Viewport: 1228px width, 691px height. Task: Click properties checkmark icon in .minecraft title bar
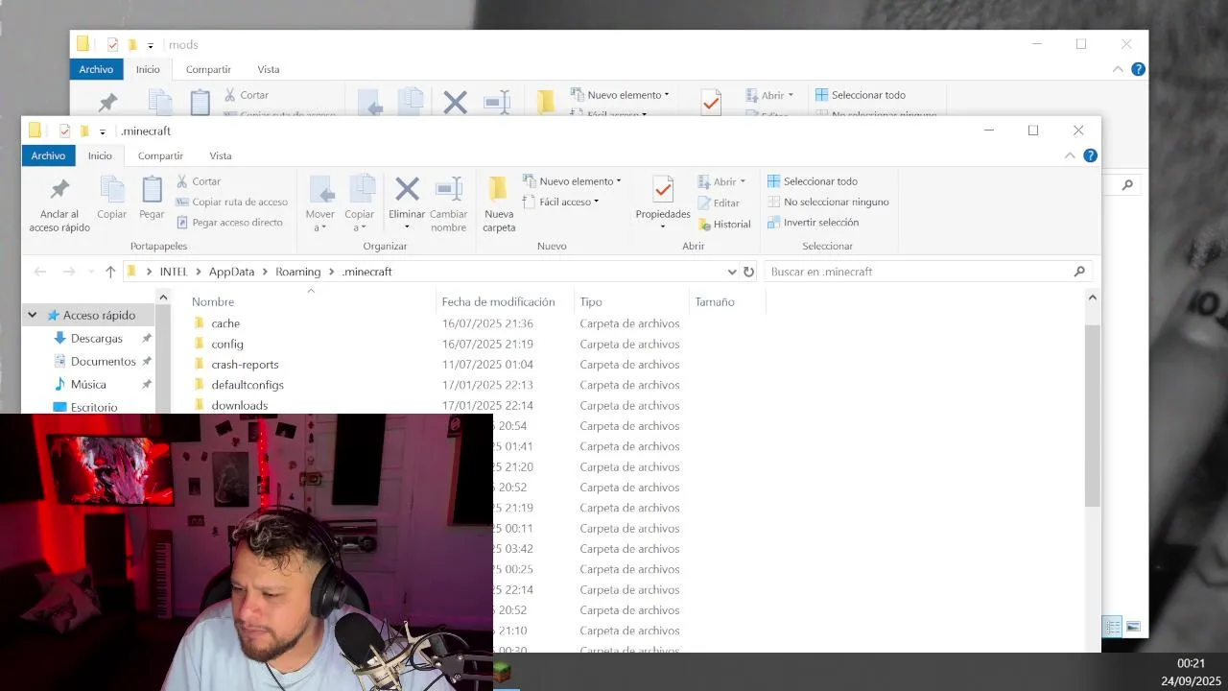[x=64, y=131]
